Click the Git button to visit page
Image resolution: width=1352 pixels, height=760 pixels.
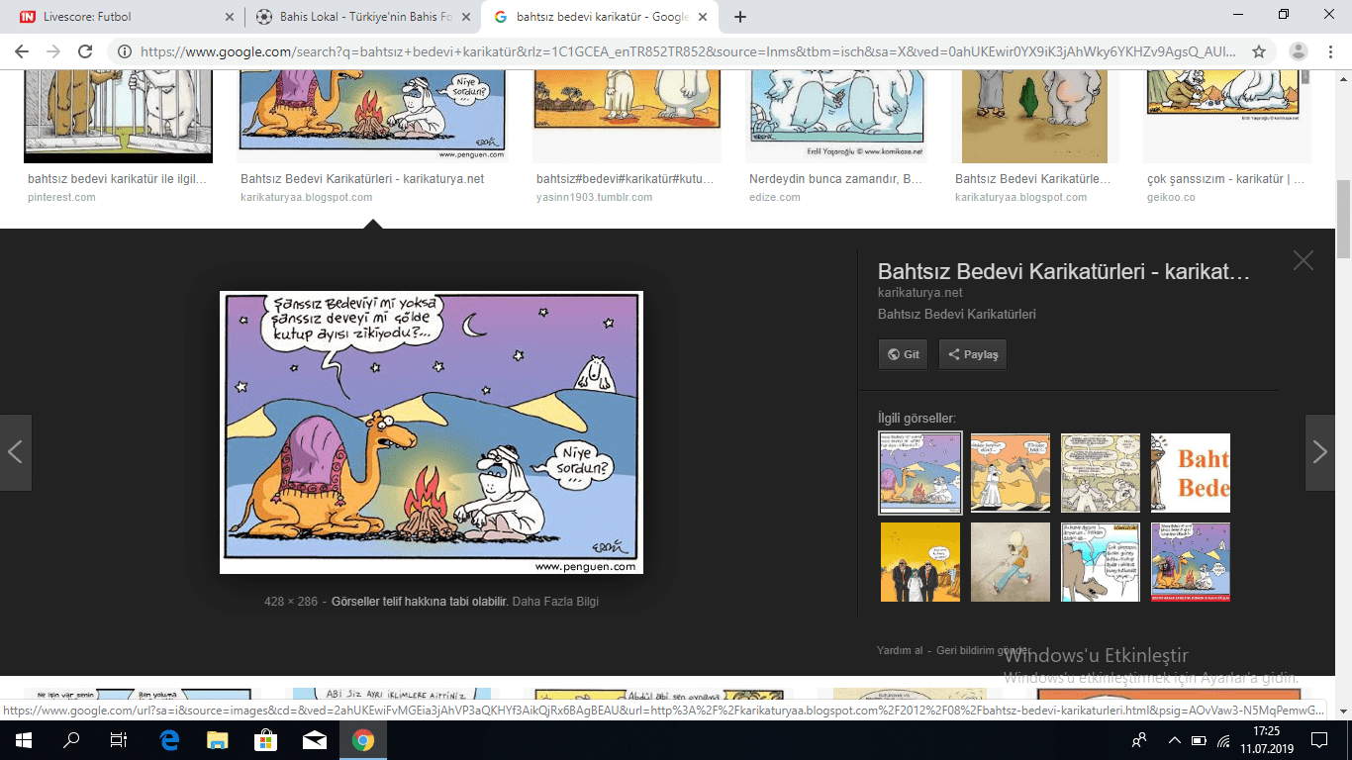[x=903, y=354]
